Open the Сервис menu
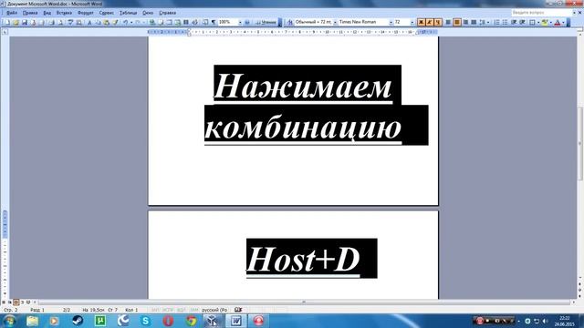The height and width of the screenshot is (328, 584). [106, 13]
